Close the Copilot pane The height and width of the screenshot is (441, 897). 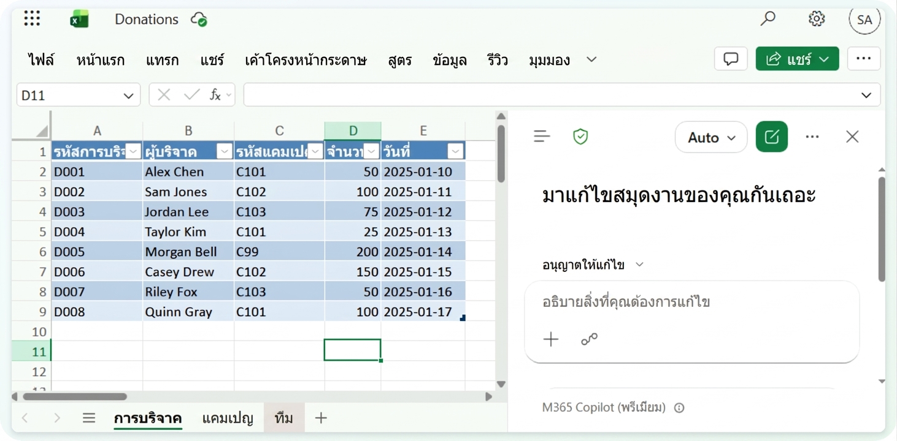[852, 137]
